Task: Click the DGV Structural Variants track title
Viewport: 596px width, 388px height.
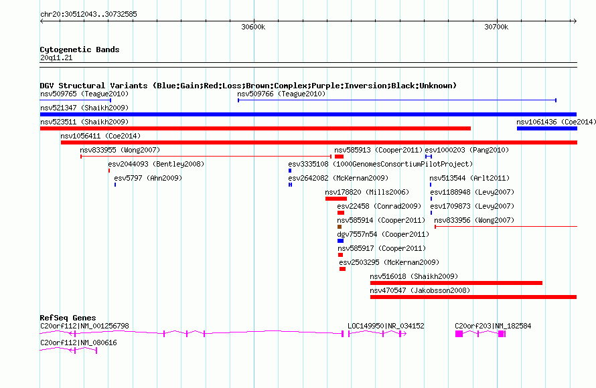Action: [248, 86]
